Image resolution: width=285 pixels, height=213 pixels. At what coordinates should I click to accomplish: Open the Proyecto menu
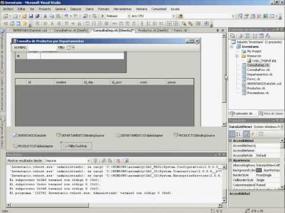45,9
